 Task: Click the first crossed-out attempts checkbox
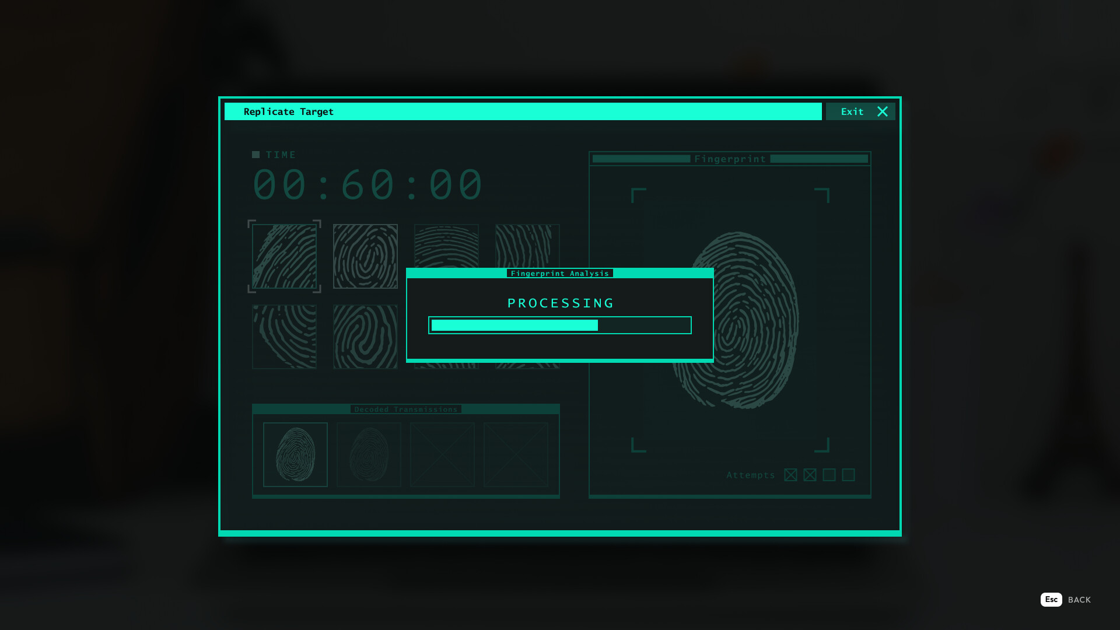click(x=790, y=475)
